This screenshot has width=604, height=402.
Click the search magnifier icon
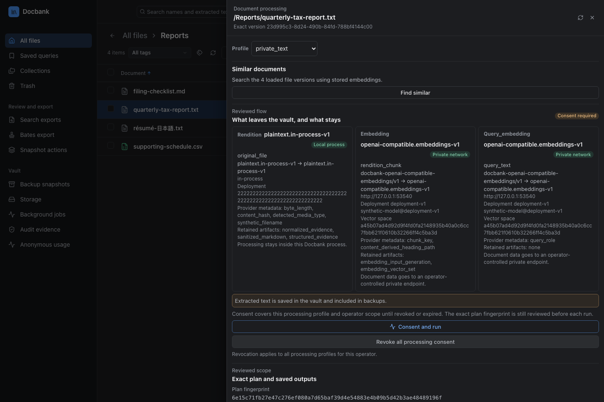143,12
